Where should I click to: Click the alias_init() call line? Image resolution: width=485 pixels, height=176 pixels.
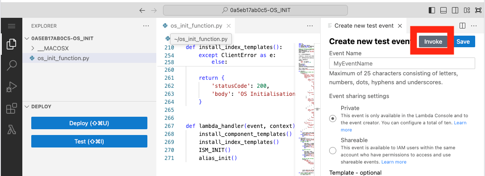[218, 158]
